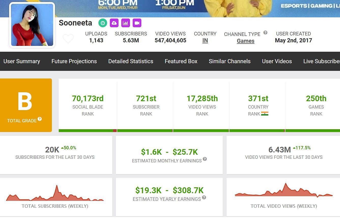
Task: Click the Total Subscribers weekly chart
Action: click(55, 193)
